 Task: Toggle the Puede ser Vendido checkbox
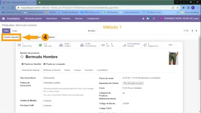point(22,64)
